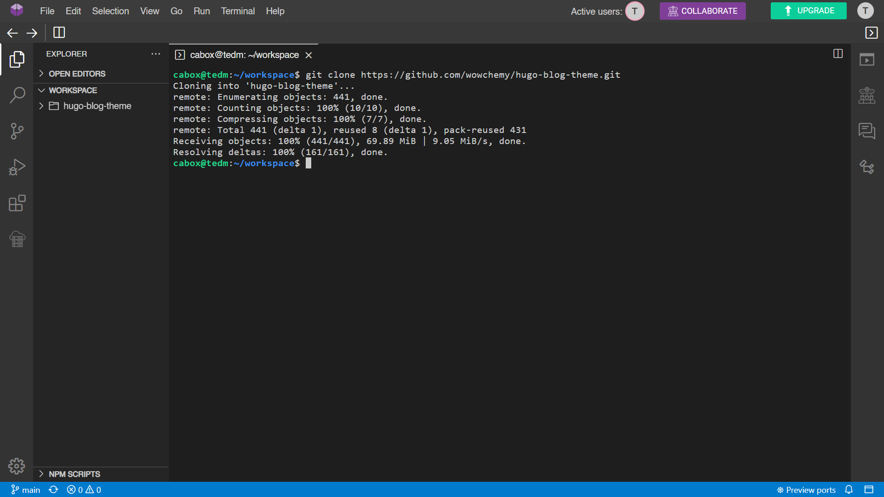Click the notifications bell in status bar

pos(849,490)
